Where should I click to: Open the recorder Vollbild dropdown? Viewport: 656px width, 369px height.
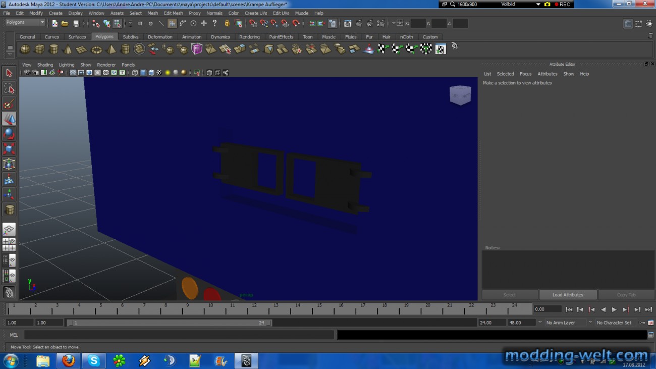pos(539,4)
